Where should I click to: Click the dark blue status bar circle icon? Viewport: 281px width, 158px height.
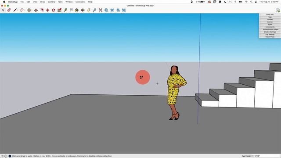coord(10,156)
